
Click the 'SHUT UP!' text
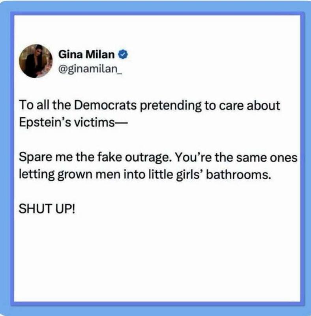coord(47,209)
